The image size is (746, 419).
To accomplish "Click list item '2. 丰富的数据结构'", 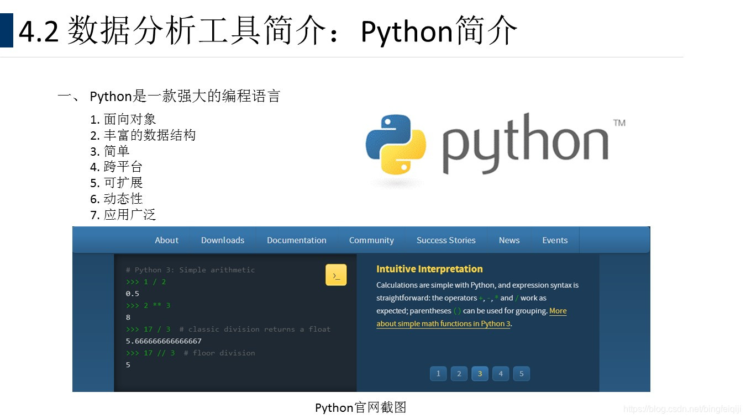I will (x=143, y=135).
